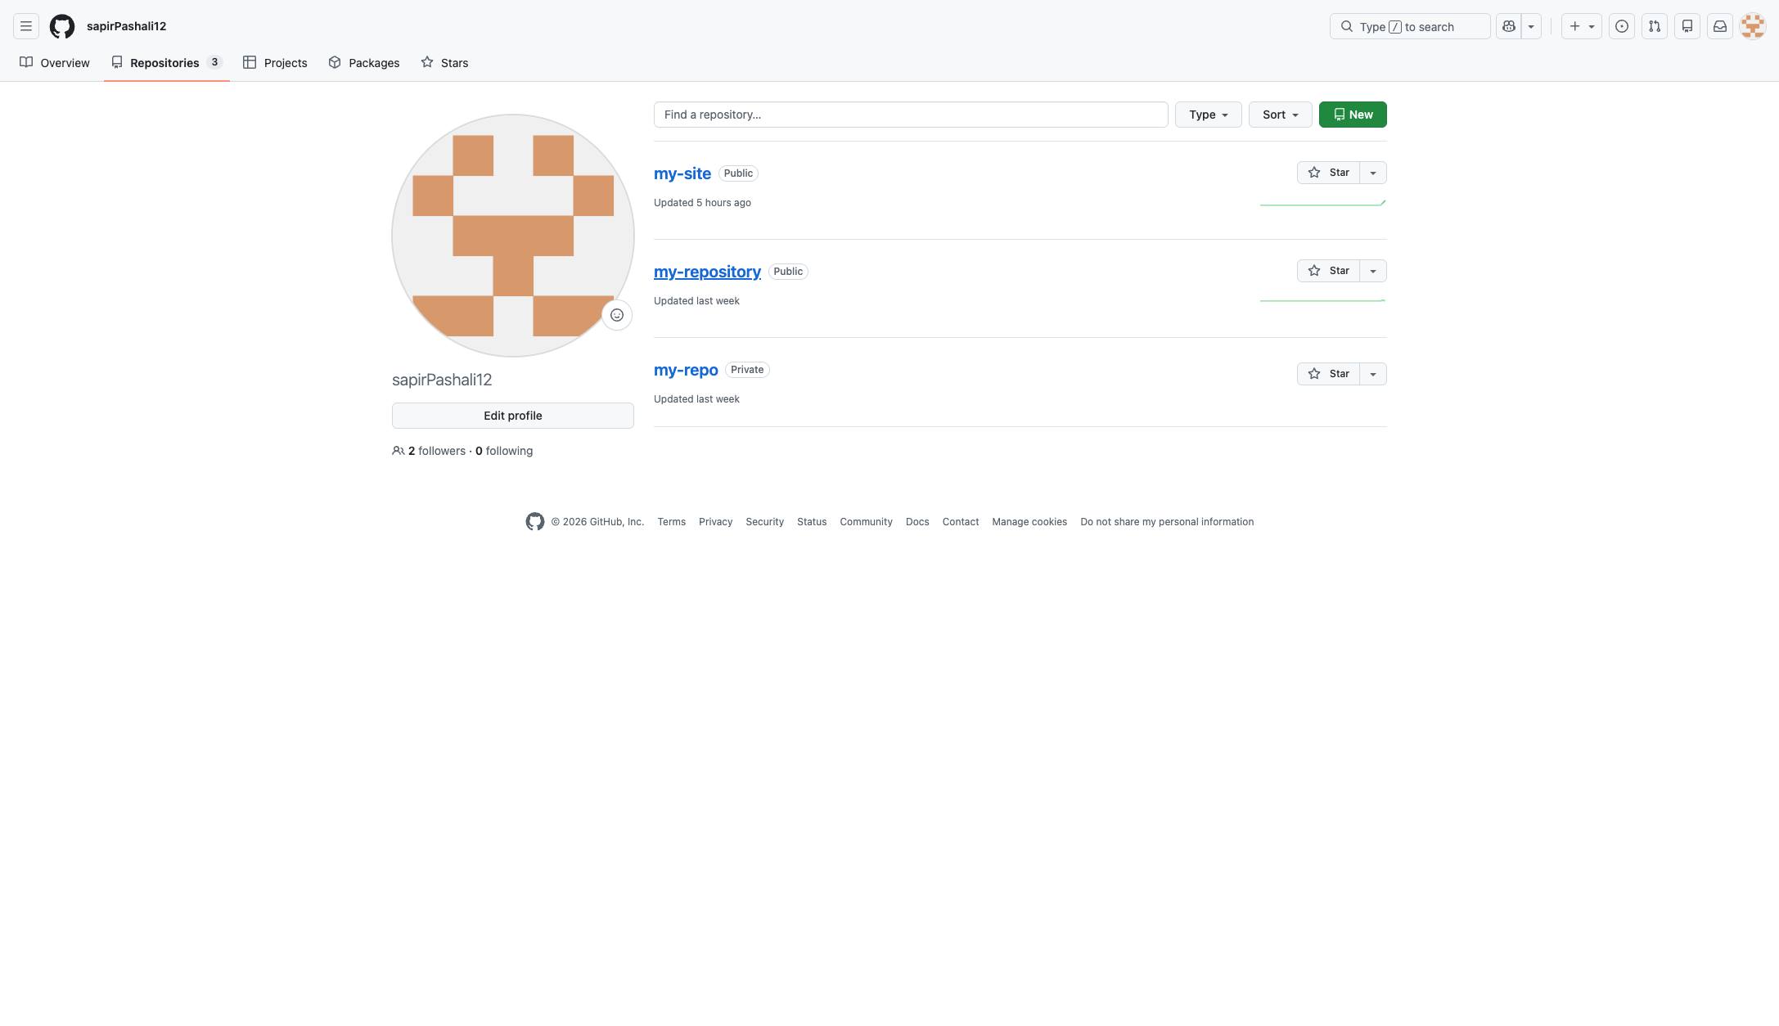Image resolution: width=1779 pixels, height=1026 pixels.
Task: Open the my-repository repository link
Action: point(707,272)
